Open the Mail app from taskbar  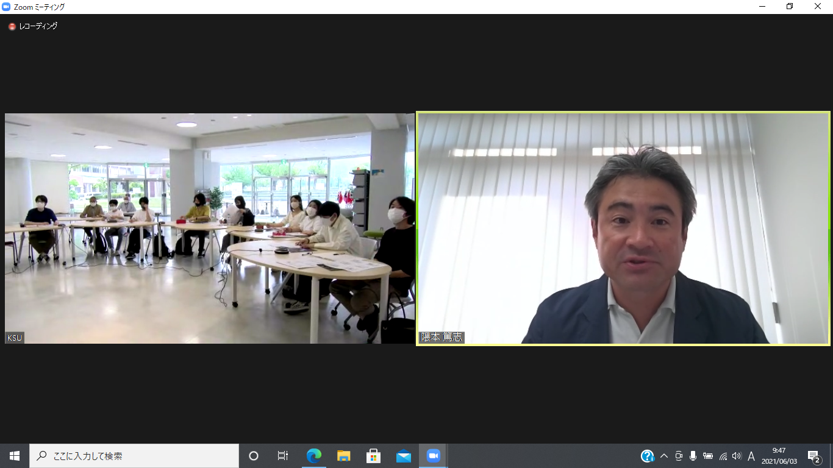[x=403, y=456]
